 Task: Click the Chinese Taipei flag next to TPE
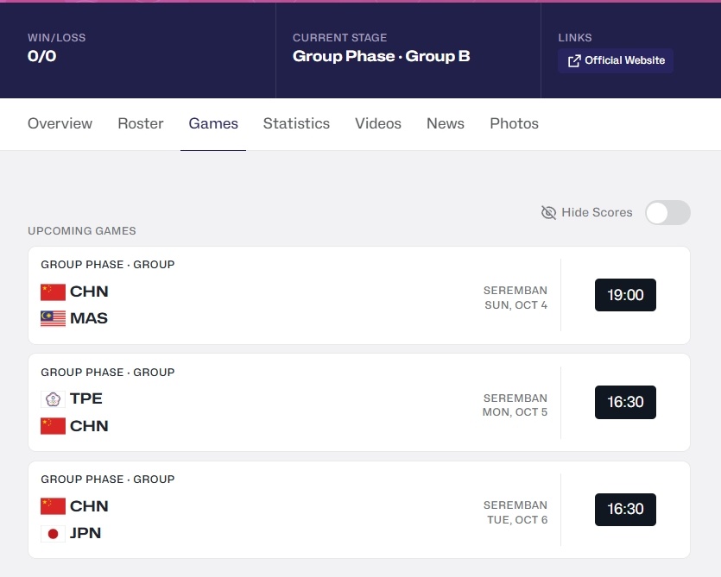tap(53, 399)
